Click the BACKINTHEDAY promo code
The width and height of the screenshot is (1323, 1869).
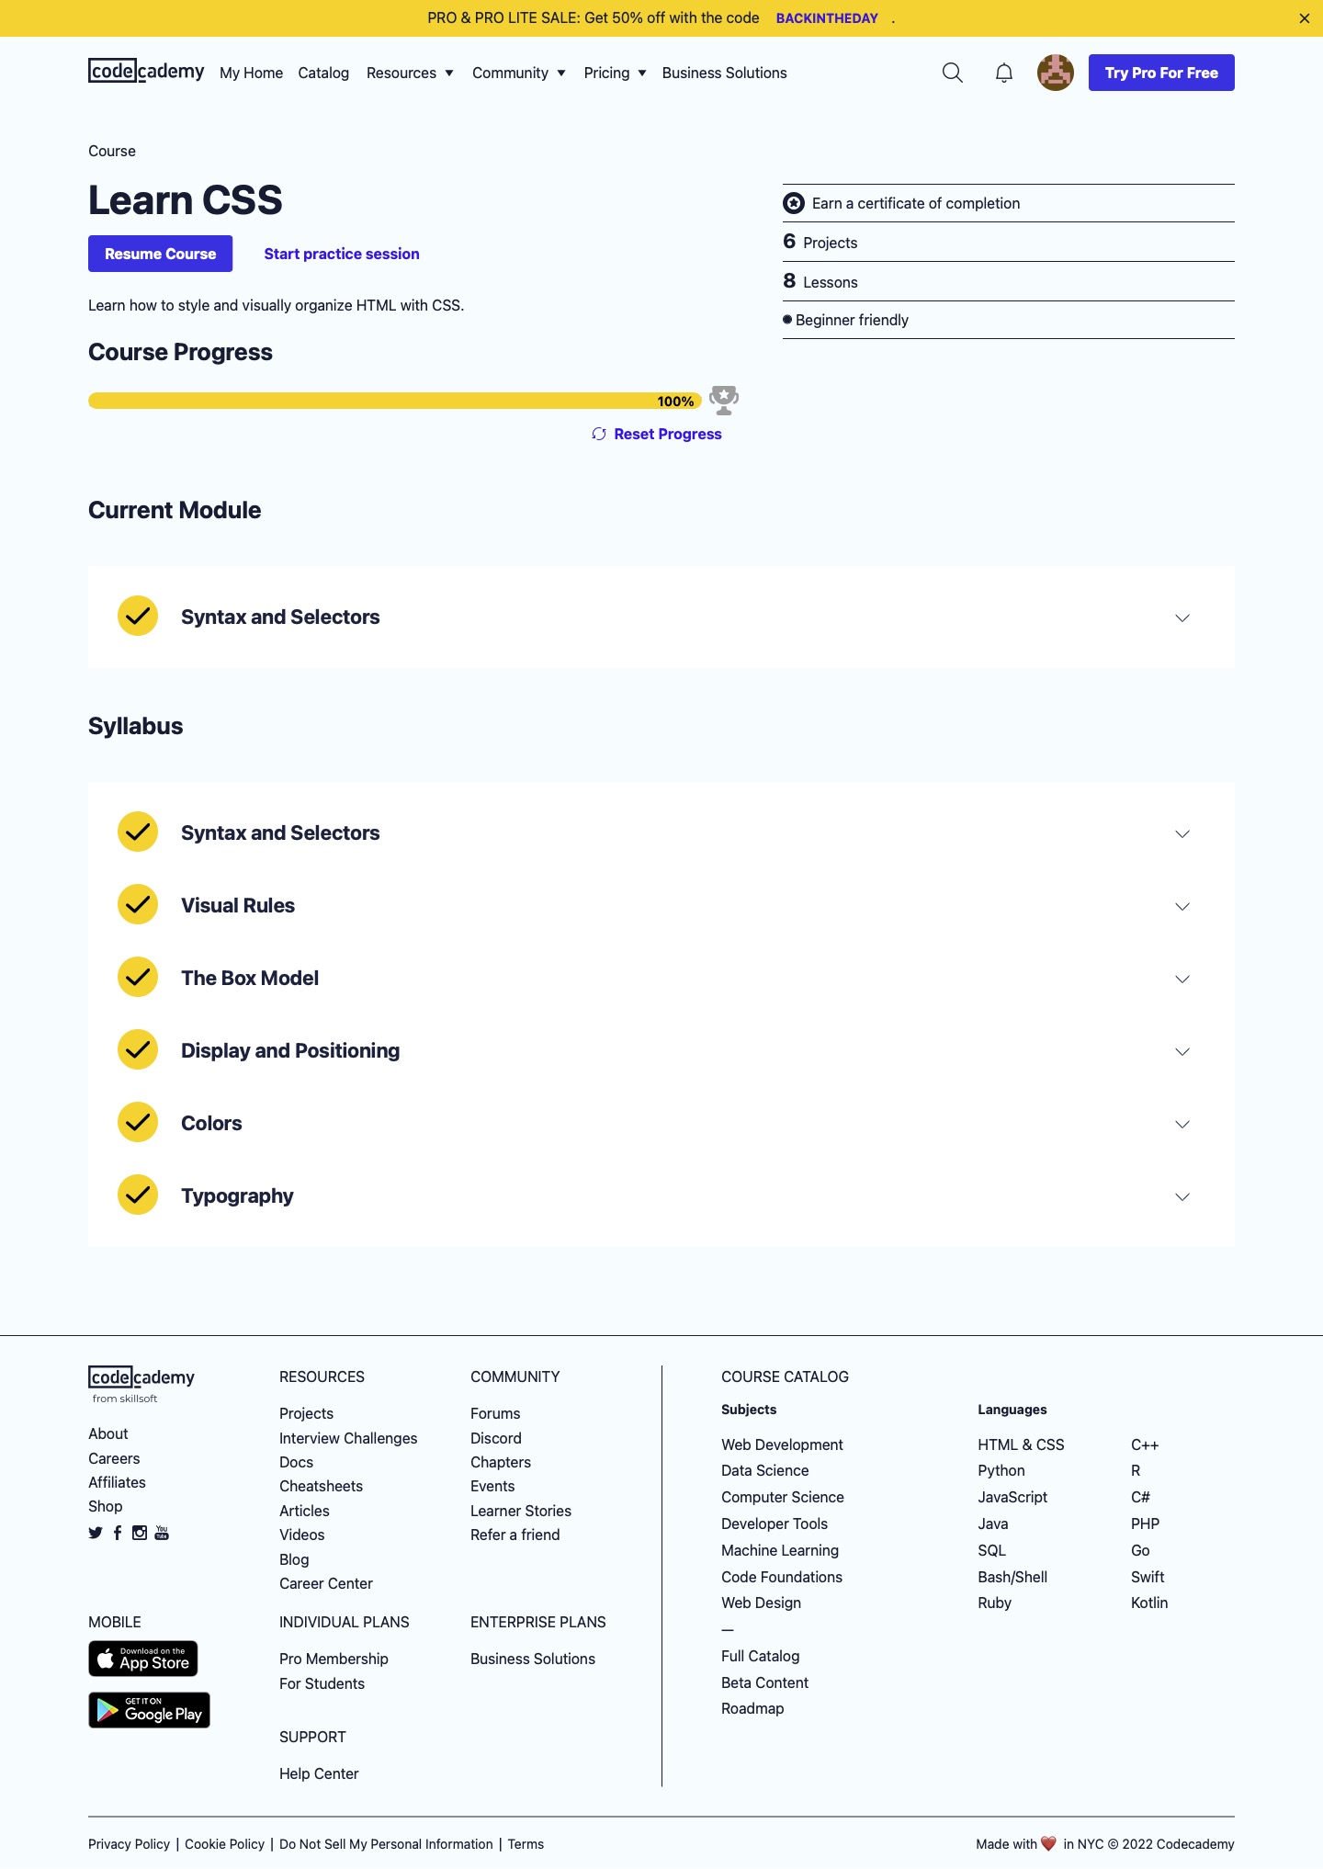coord(827,18)
